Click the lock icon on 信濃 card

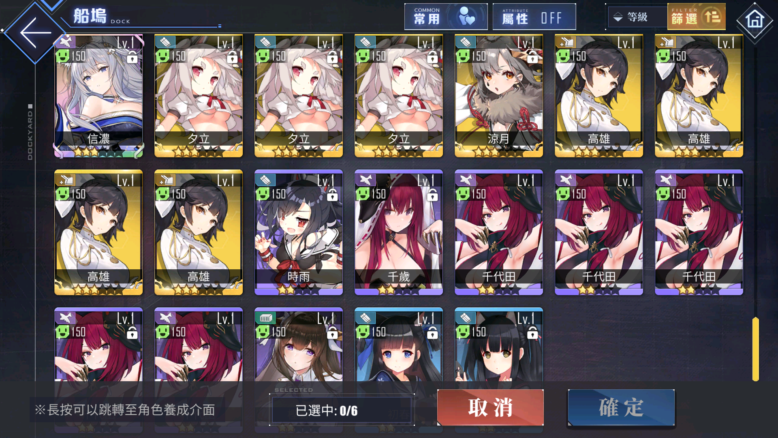pyautogui.click(x=132, y=57)
